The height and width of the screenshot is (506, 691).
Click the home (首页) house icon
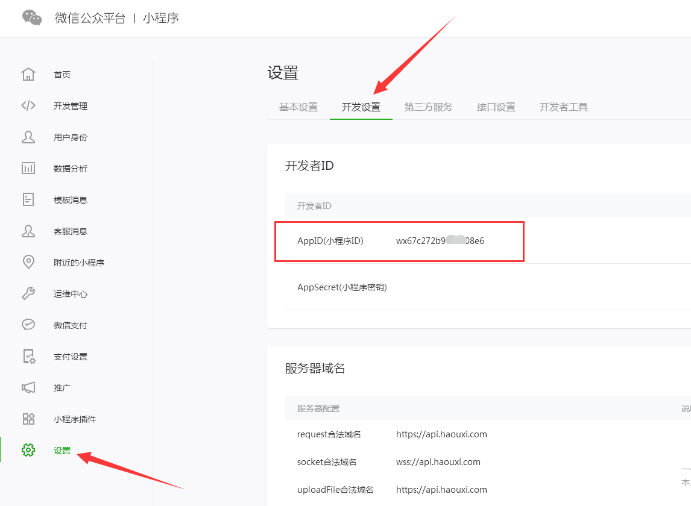(x=28, y=74)
